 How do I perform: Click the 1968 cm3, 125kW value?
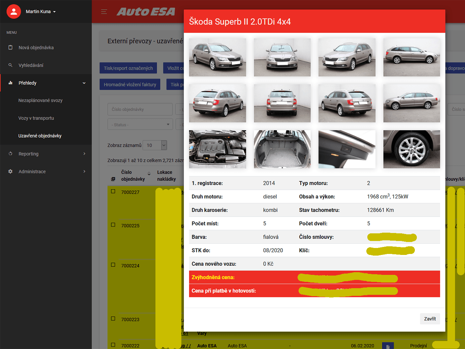pyautogui.click(x=388, y=196)
